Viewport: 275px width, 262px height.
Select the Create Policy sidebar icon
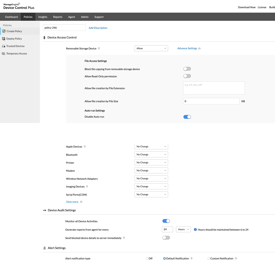click(3, 32)
